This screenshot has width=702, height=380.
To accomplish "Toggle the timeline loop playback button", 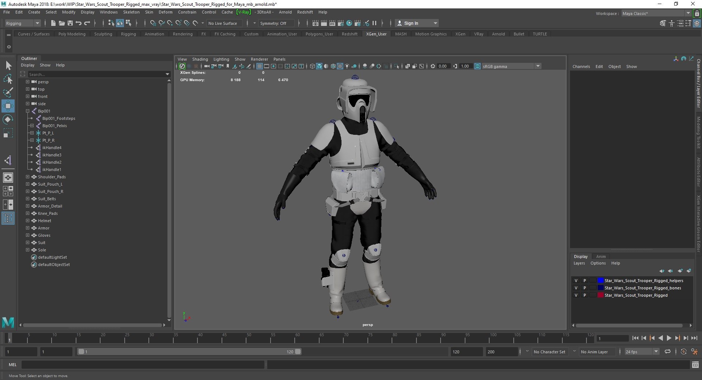I will (668, 351).
